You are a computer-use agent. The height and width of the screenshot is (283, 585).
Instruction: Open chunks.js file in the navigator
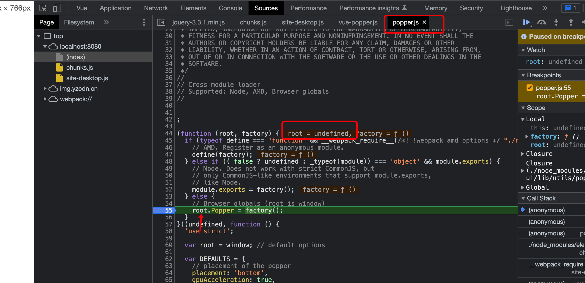[80, 68]
